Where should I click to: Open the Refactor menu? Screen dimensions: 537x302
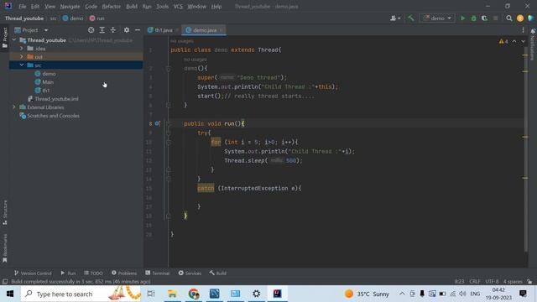pos(112,6)
